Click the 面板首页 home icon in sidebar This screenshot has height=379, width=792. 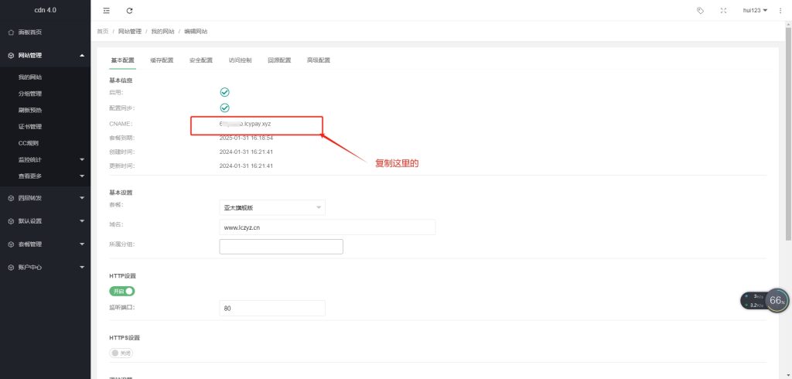tap(11, 32)
